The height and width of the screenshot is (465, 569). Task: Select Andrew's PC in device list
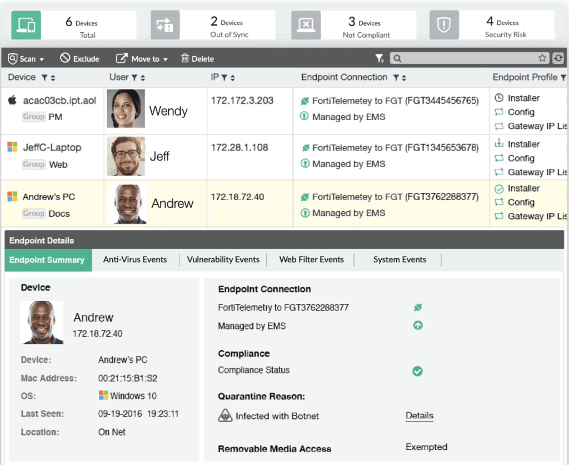(49, 197)
